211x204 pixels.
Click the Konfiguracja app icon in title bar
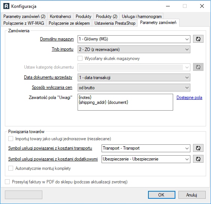click(x=6, y=6)
